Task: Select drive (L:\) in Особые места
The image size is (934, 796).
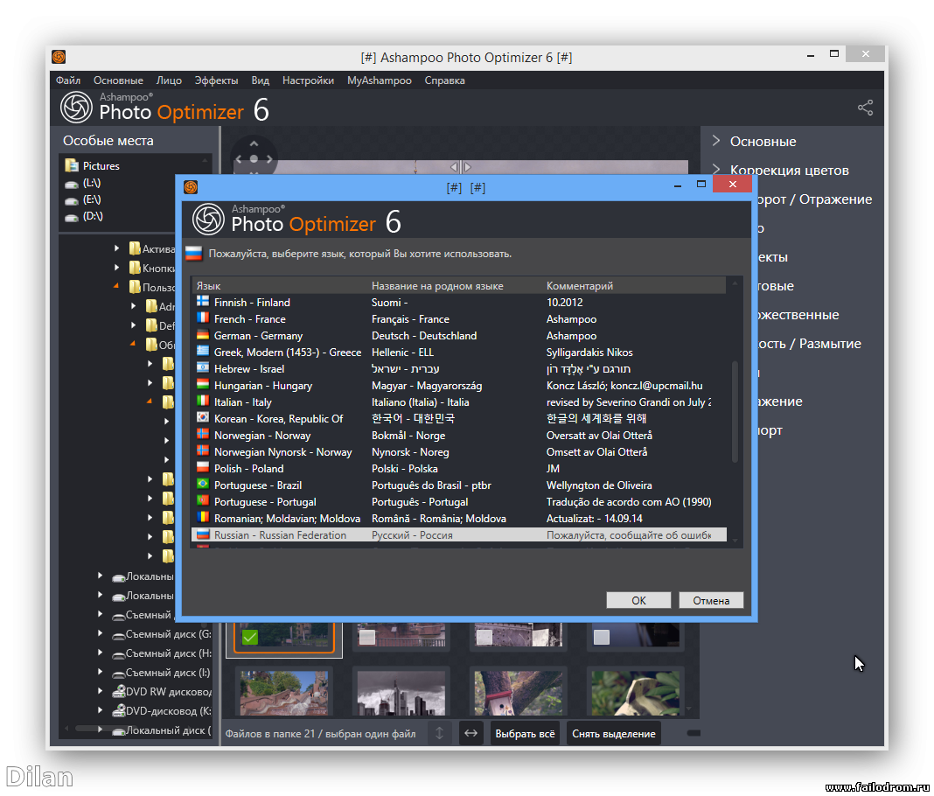Action: click(x=83, y=183)
